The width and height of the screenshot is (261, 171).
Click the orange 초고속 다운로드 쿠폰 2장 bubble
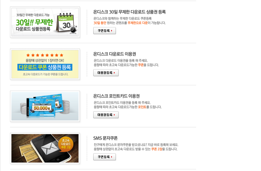click(66, 144)
